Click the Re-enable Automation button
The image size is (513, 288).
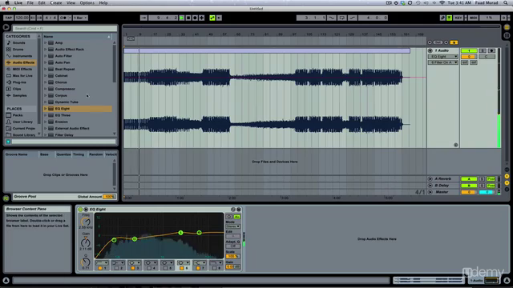[219, 18]
